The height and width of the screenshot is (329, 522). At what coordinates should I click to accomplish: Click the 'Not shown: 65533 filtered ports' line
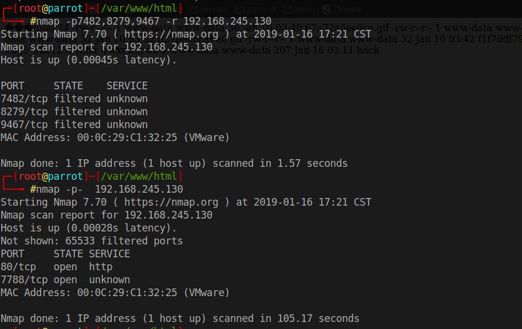tap(92, 241)
